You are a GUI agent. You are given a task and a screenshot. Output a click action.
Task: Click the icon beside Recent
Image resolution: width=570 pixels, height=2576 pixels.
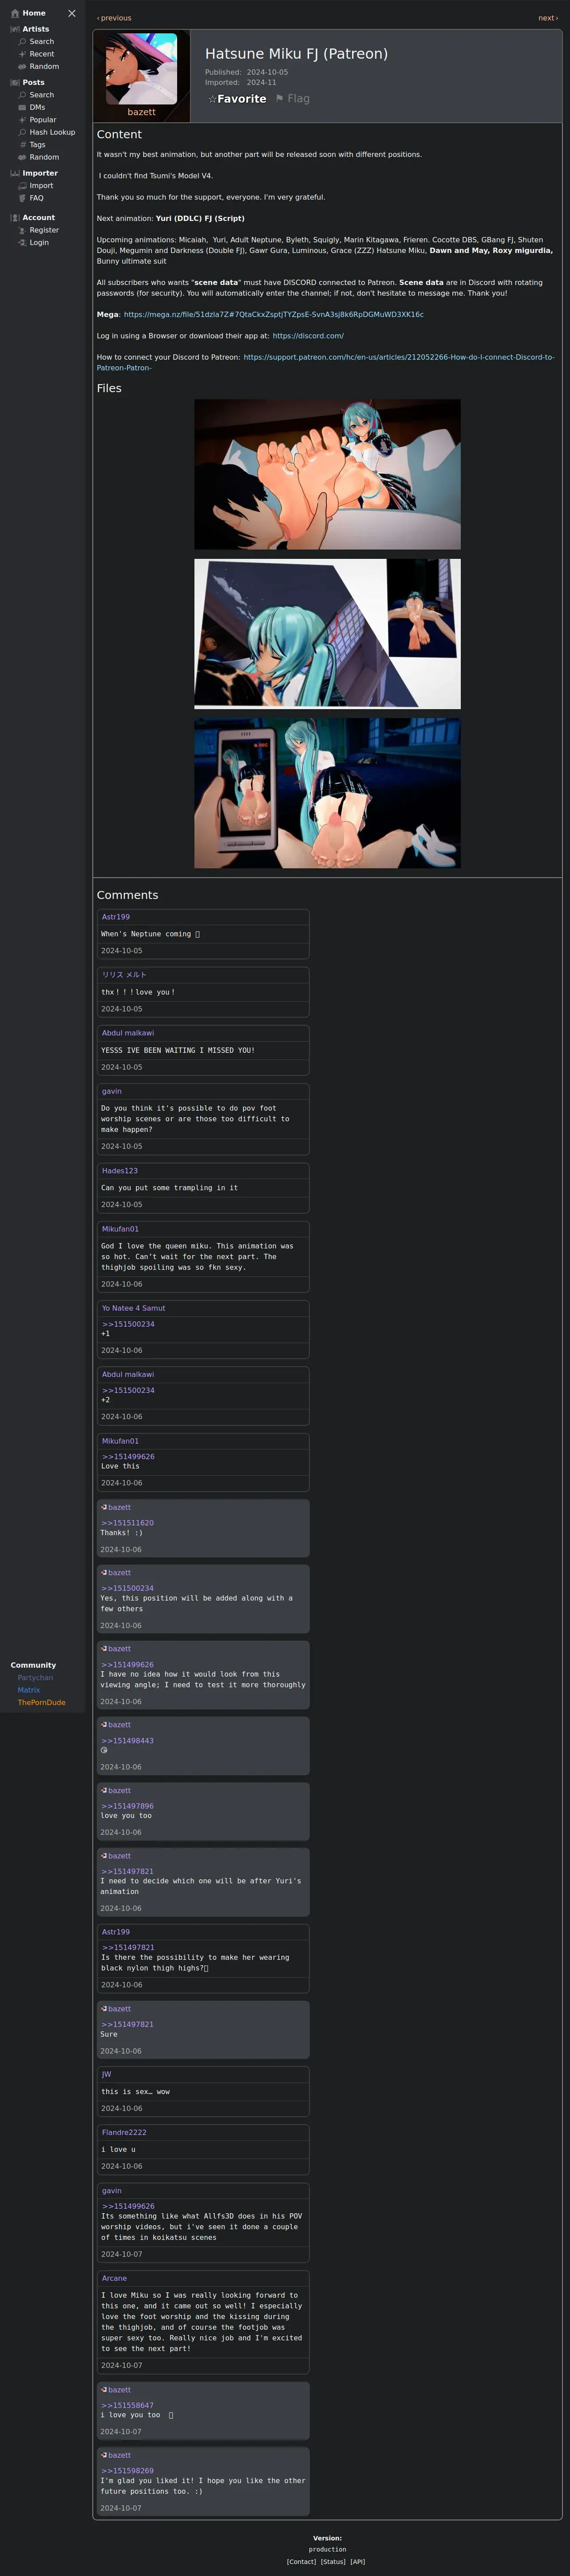(x=22, y=54)
